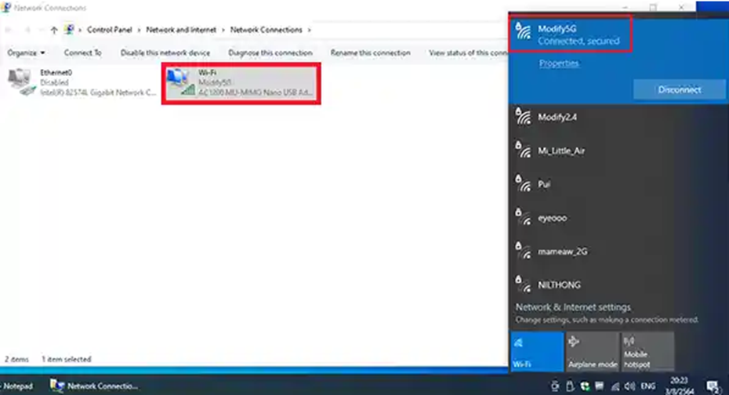
Task: Open the Organize dropdown menu
Action: [x=26, y=53]
